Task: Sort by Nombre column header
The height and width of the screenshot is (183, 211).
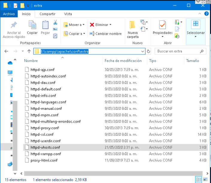Action: point(31,61)
